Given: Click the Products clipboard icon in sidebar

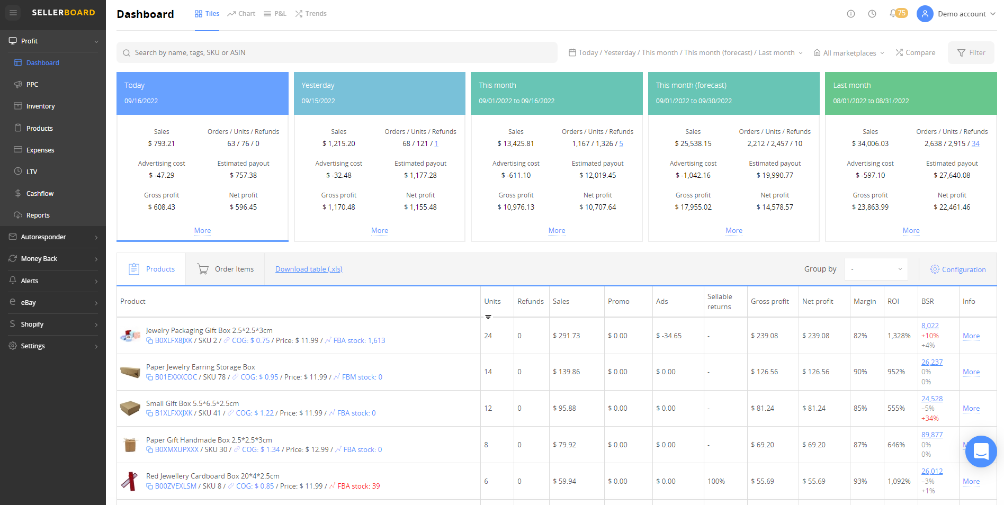Looking at the screenshot, I should pyautogui.click(x=18, y=128).
